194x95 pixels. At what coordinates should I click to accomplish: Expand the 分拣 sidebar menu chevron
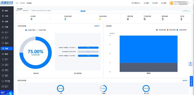(x=11, y=48)
